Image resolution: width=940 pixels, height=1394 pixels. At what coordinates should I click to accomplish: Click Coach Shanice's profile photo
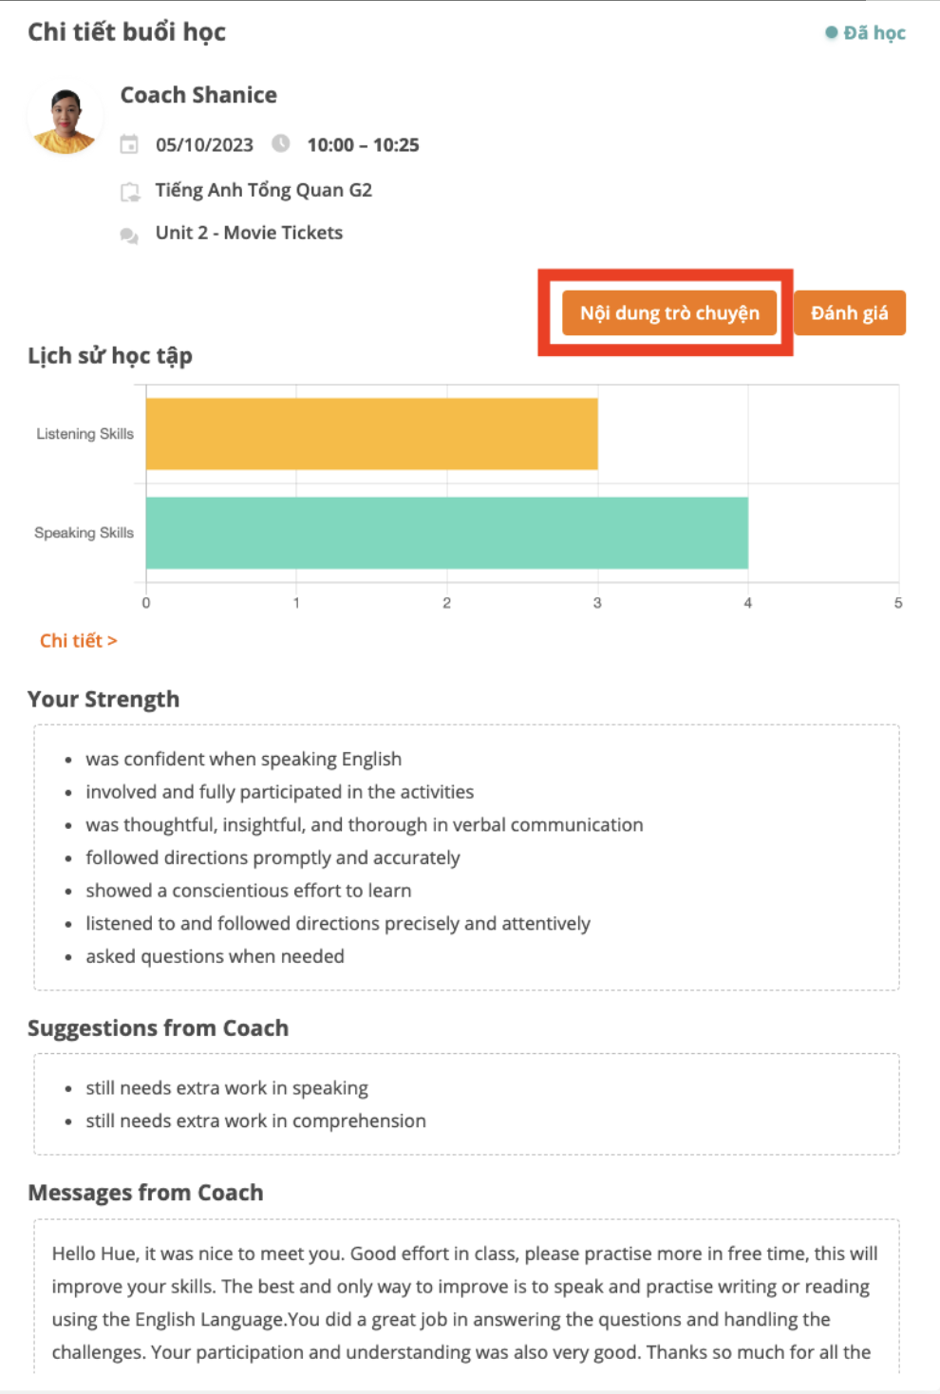pyautogui.click(x=66, y=120)
